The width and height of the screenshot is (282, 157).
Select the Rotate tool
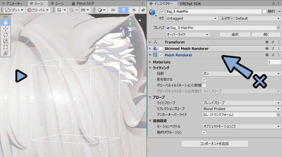point(6,35)
